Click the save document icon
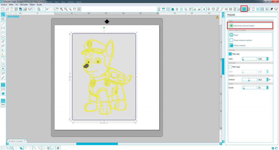Screen dimensions: 279x150 16,9
